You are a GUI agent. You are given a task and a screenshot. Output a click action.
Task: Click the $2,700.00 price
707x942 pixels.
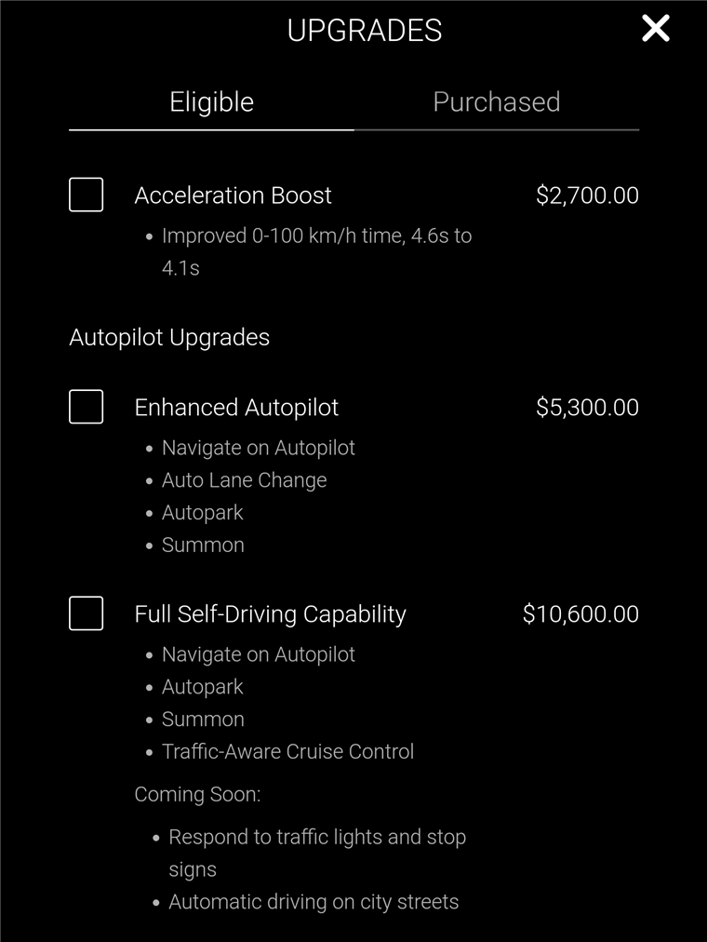point(587,195)
